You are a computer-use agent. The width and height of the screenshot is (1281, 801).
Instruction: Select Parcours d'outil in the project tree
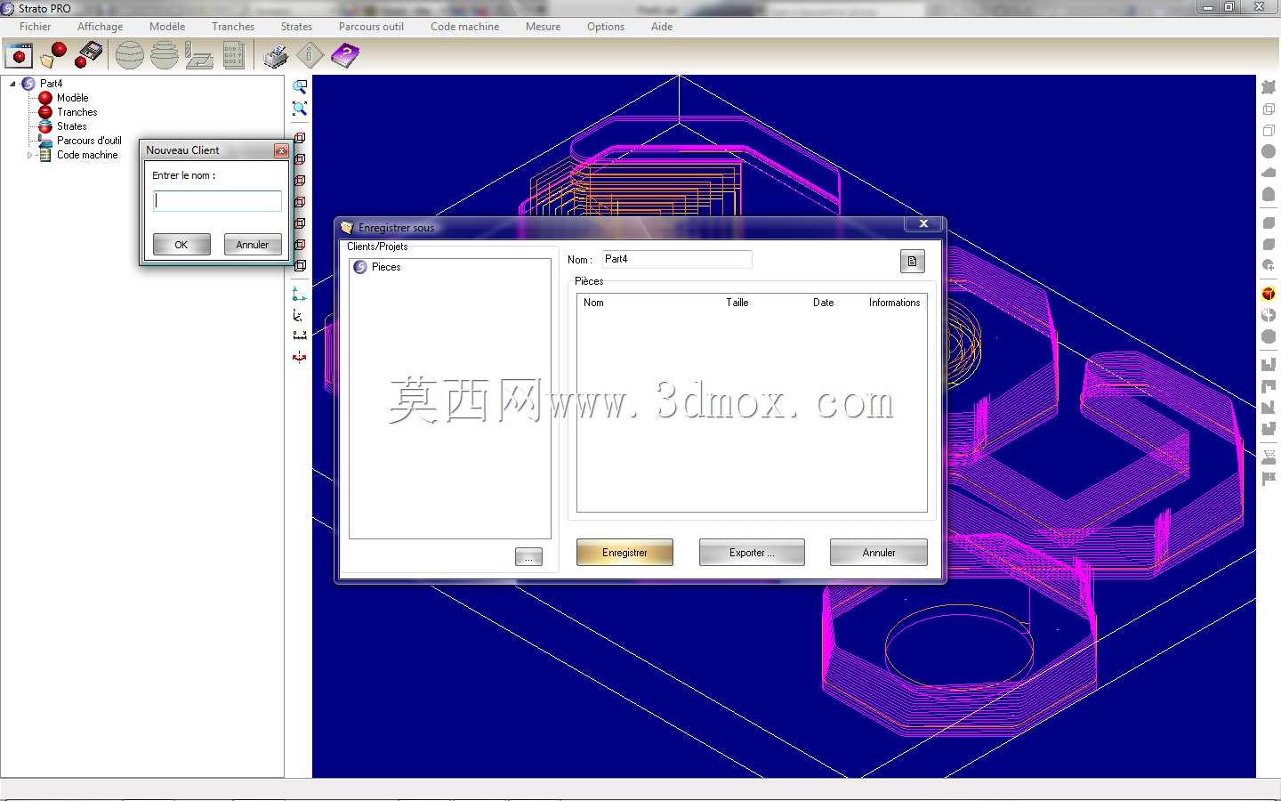pos(89,141)
